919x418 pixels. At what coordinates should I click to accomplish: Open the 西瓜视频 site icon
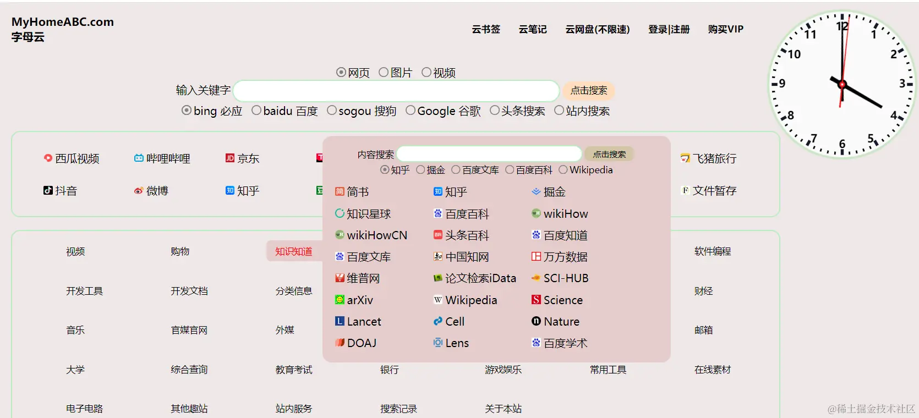click(x=48, y=158)
